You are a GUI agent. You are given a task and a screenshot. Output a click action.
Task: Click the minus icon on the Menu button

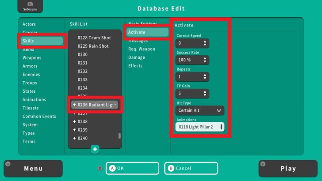[8, 164]
